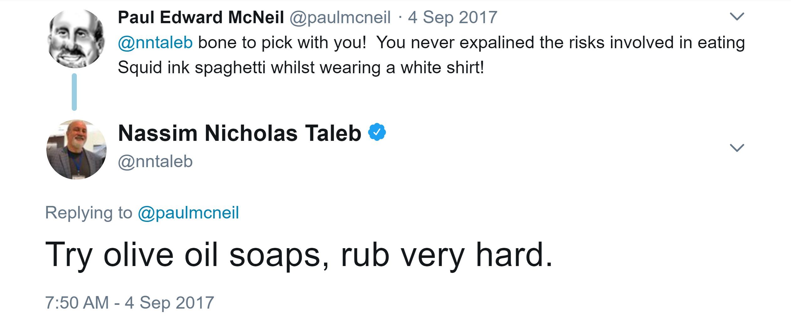Click the 'bone to pick with you!' text
Screen dimensions: 791x328
pos(282,43)
